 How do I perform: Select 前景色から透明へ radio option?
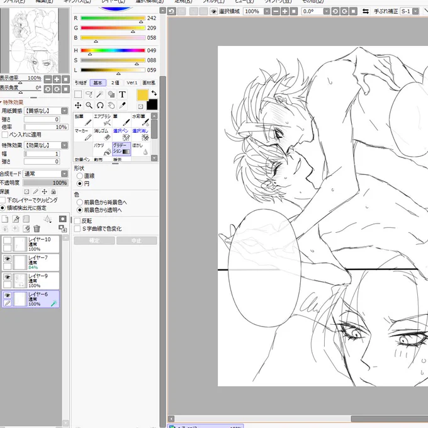click(80, 210)
